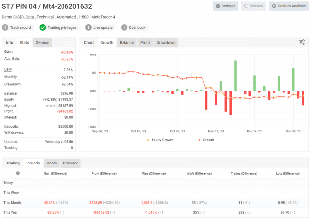The height and width of the screenshot is (218, 310).
Task: Click the Profit (Difference) column header
Action: click(x=104, y=173)
